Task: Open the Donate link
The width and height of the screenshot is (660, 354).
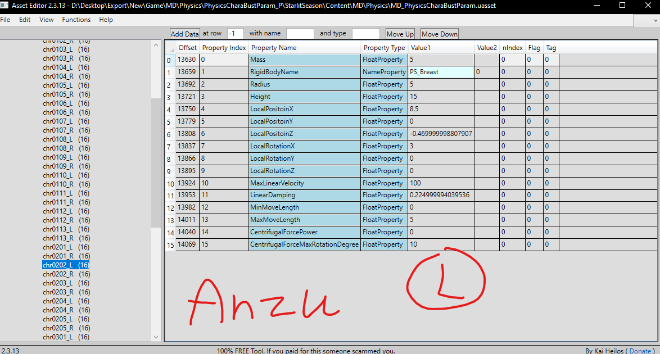Action: point(640,351)
